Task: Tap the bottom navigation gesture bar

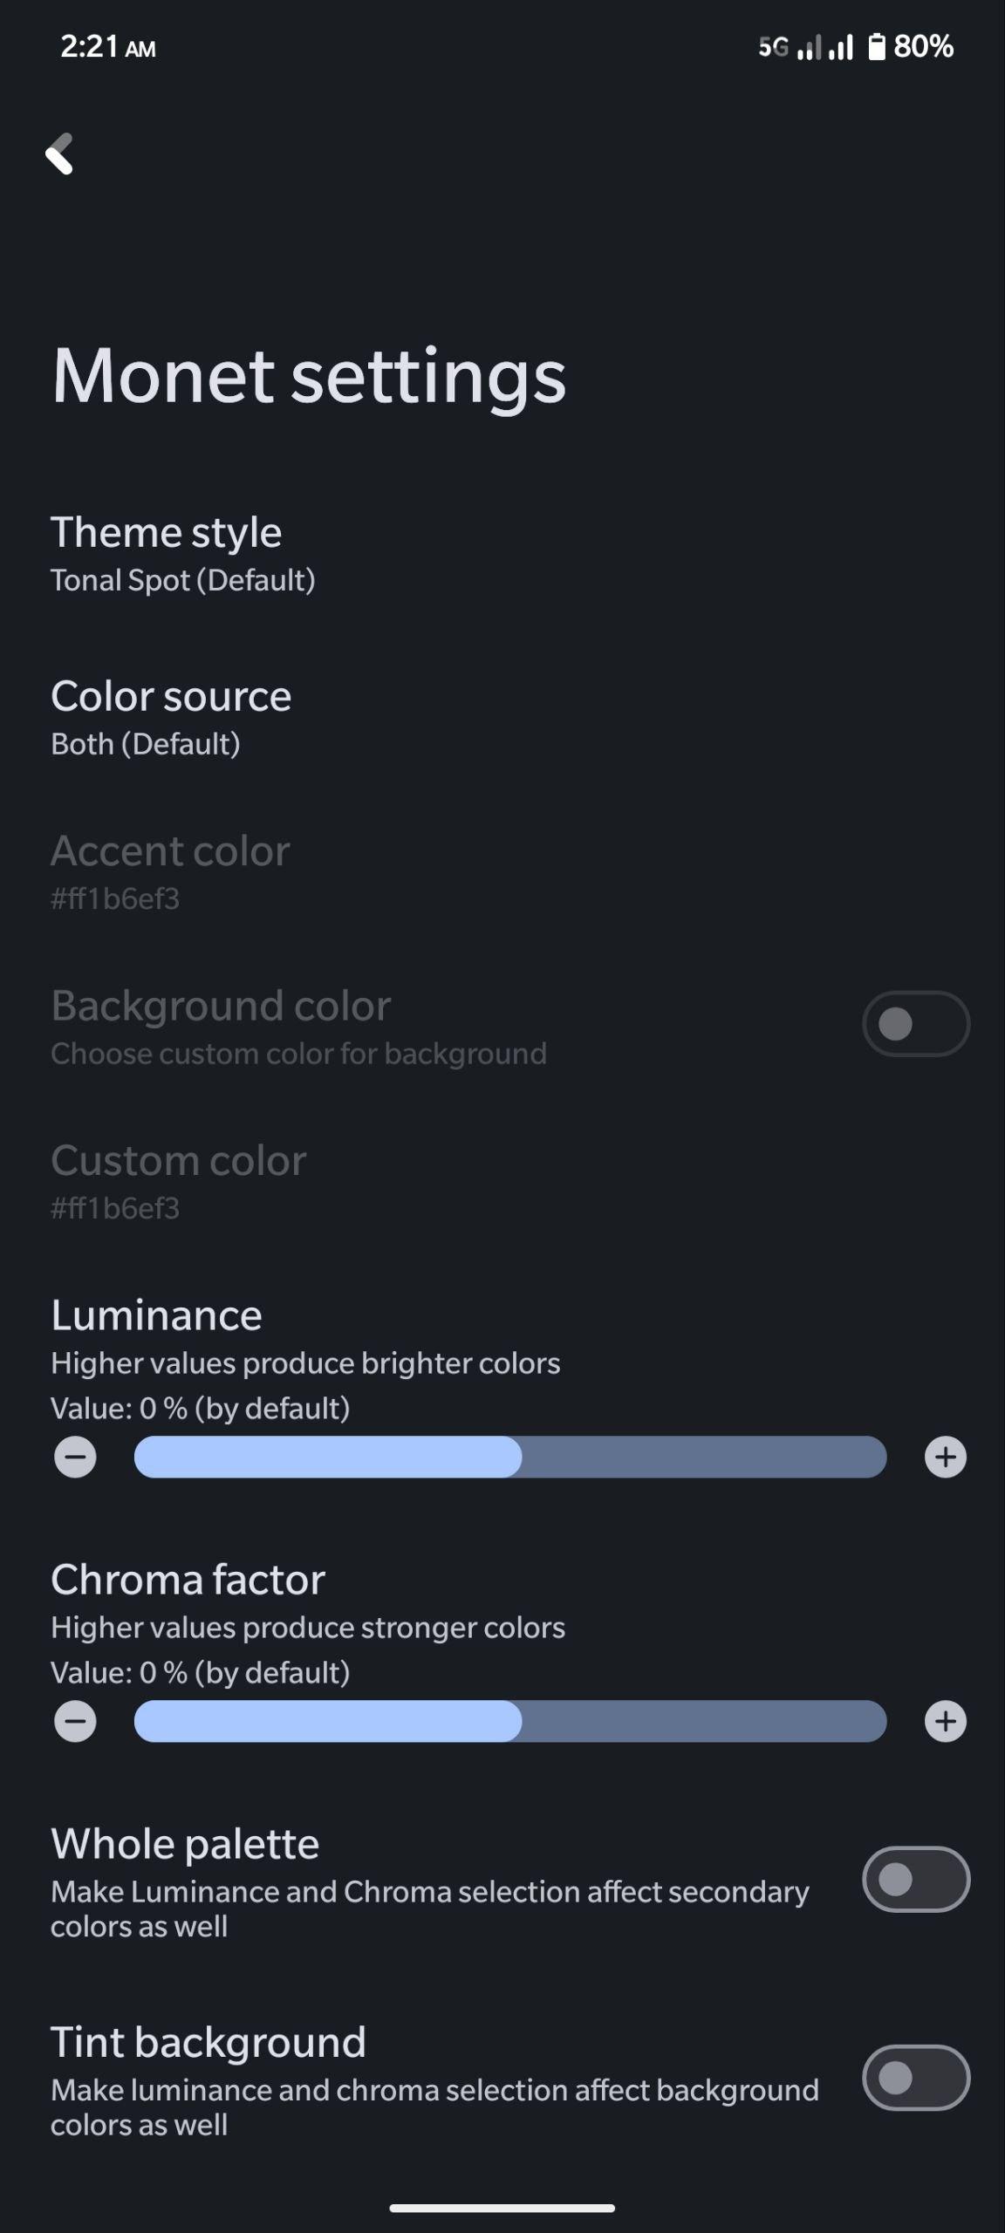Action: point(502,2208)
